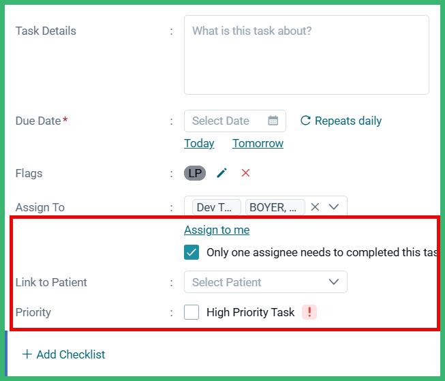Click the Add Checklist button
The image size is (445, 381).
pos(63,354)
